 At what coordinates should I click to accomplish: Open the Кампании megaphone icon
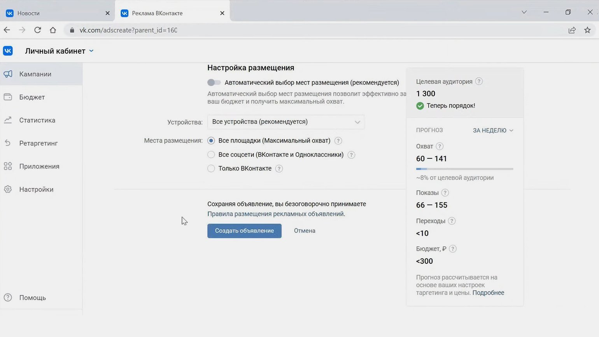8,74
